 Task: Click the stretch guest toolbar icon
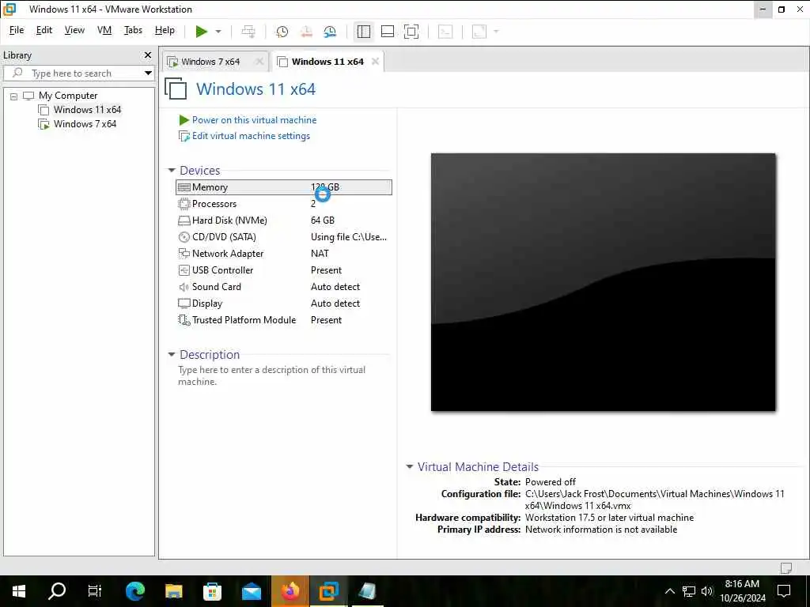point(479,32)
